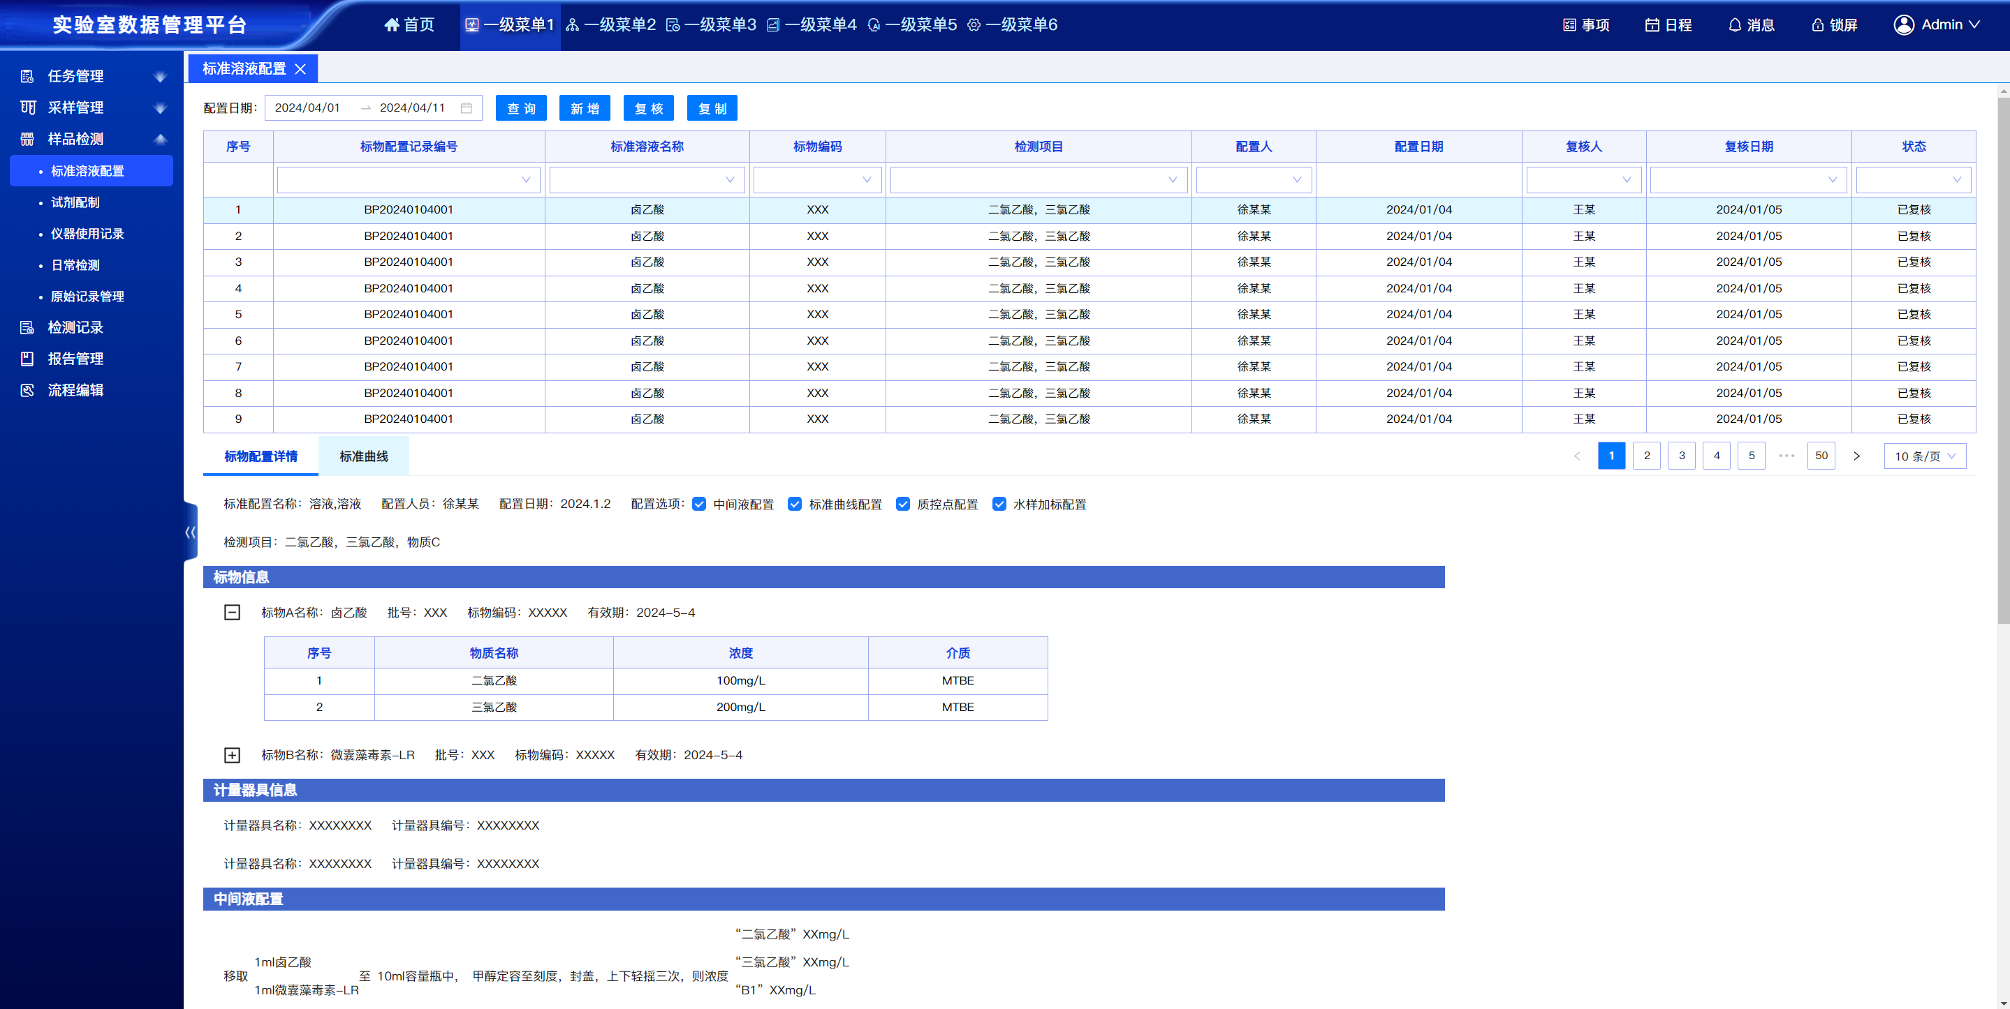The image size is (2010, 1009).
Task: Click the vertical scrollbar thumb
Action: (x=2003, y=359)
